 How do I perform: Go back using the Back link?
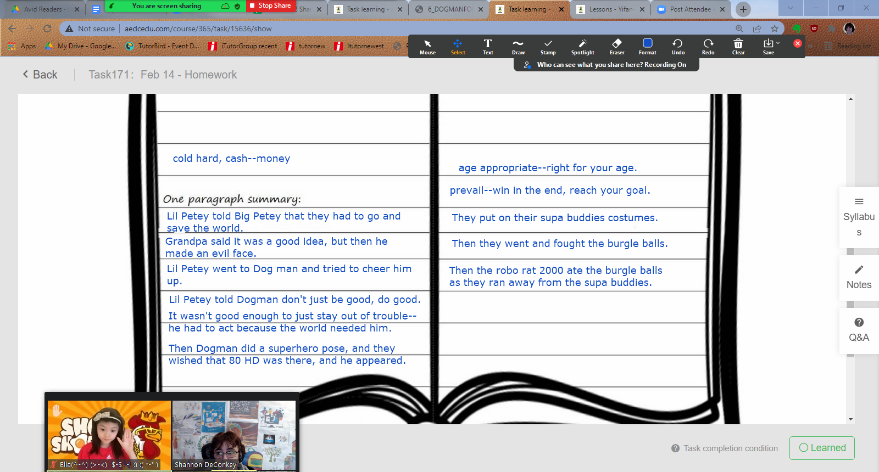click(40, 75)
